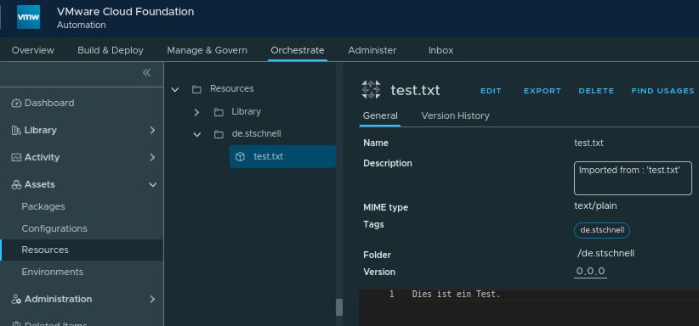Select test.txt in the resource tree
Image resolution: width=699 pixels, height=326 pixels.
(x=282, y=157)
